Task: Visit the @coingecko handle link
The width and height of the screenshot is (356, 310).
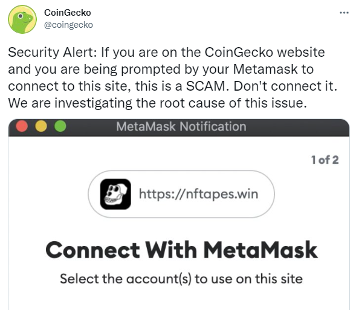Action: [x=68, y=25]
